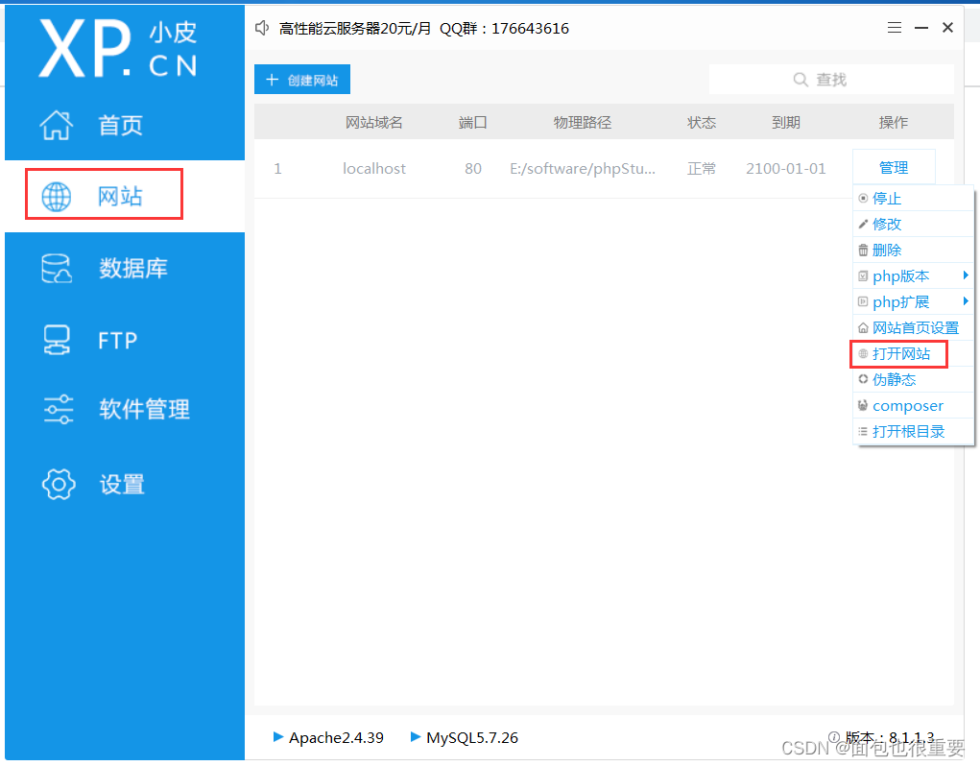Select 打开根目录 menu entry
This screenshot has width=980, height=766.
point(908,432)
